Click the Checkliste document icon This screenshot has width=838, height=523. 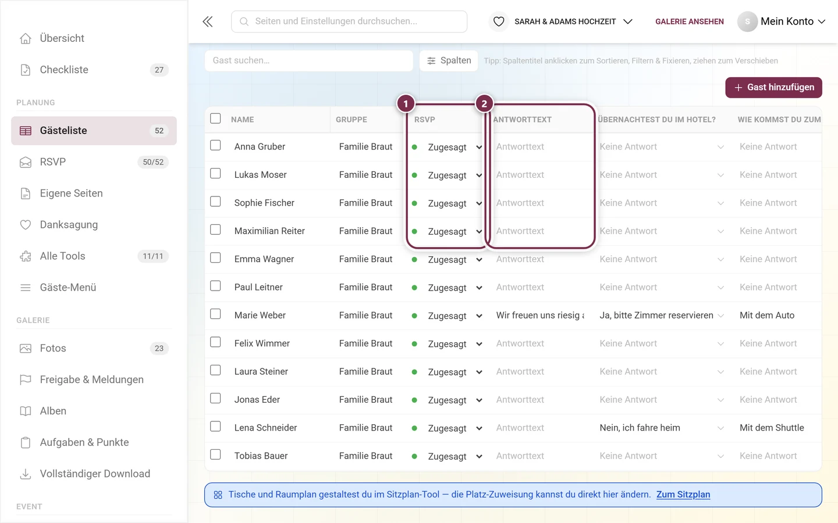click(x=26, y=70)
